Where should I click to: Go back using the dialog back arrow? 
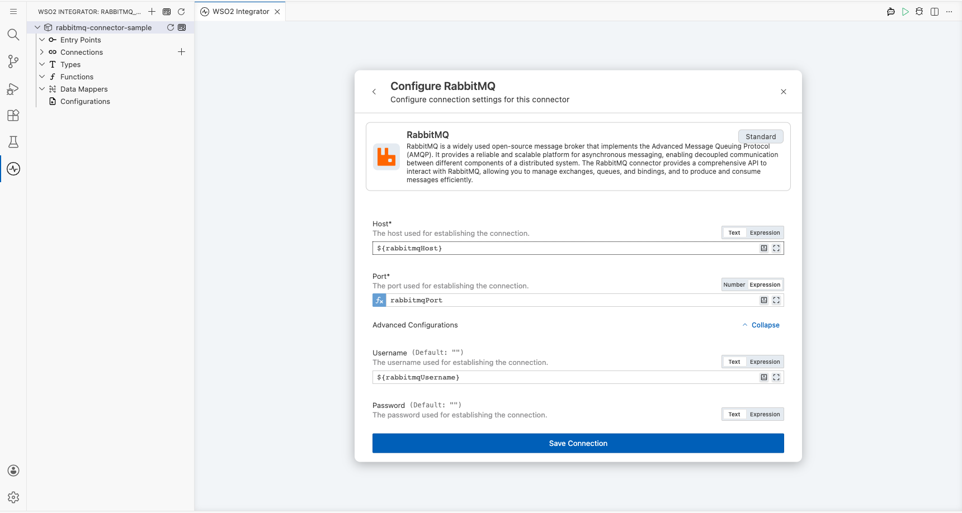click(x=374, y=92)
